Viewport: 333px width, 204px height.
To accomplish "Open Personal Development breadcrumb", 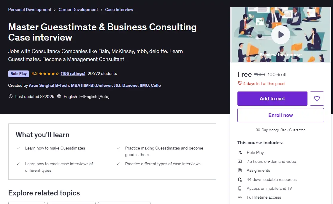I will coord(30,9).
